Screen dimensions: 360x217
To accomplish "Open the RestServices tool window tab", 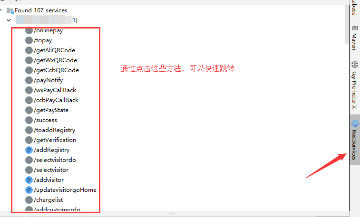I will pos(355,140).
